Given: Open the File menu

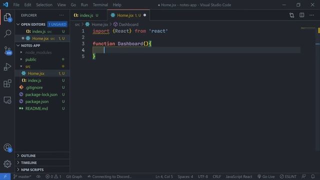Looking at the screenshot, I should (x=16, y=4).
